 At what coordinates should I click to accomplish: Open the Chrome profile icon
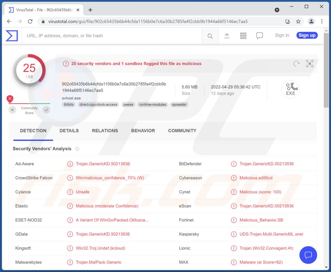point(311,21)
